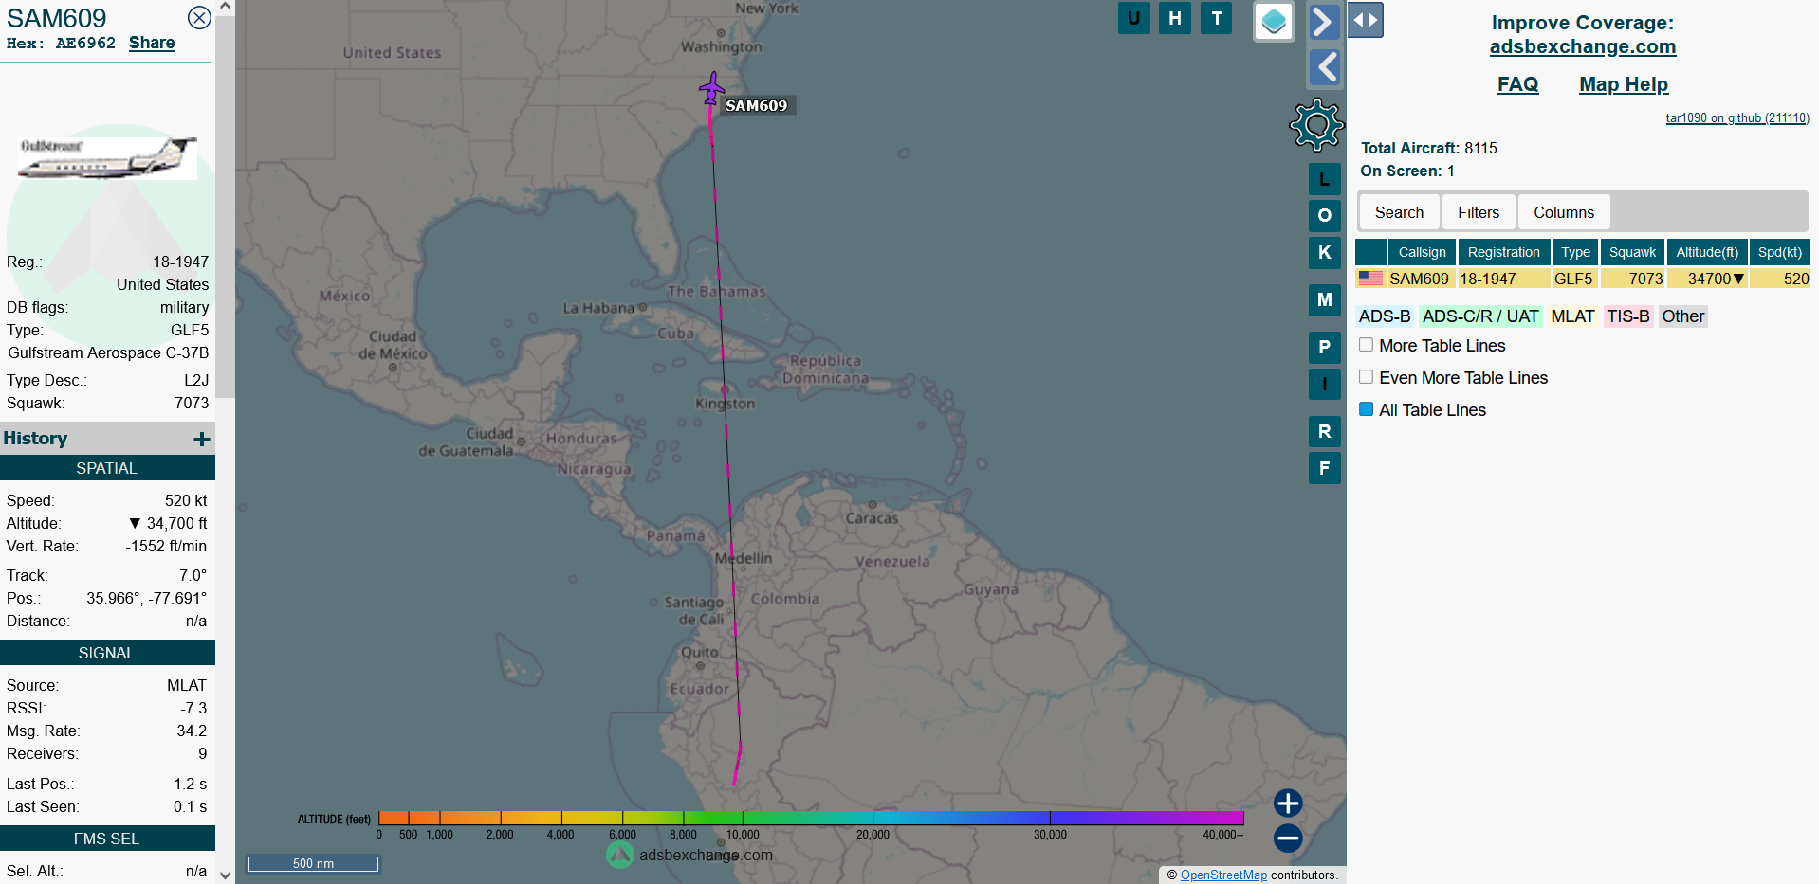
Task: Zoom in the map with plus button
Action: click(1288, 803)
